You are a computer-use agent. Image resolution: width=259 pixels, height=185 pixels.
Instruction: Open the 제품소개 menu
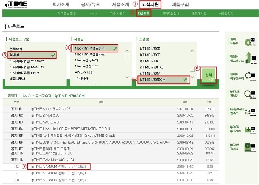pyautogui.click(x=120, y=5)
